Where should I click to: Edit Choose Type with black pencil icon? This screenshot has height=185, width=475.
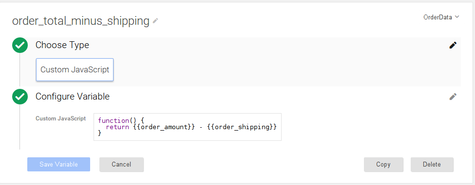click(453, 45)
